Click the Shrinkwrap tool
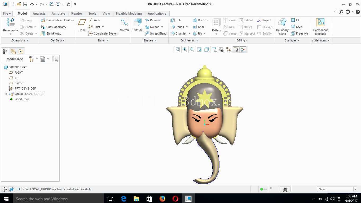The width and height of the screenshot is (361, 203). click(51, 33)
